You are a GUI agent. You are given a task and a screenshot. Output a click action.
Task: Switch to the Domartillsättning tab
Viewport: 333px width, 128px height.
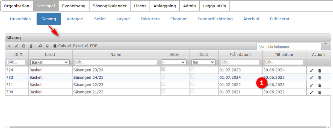[215, 19]
